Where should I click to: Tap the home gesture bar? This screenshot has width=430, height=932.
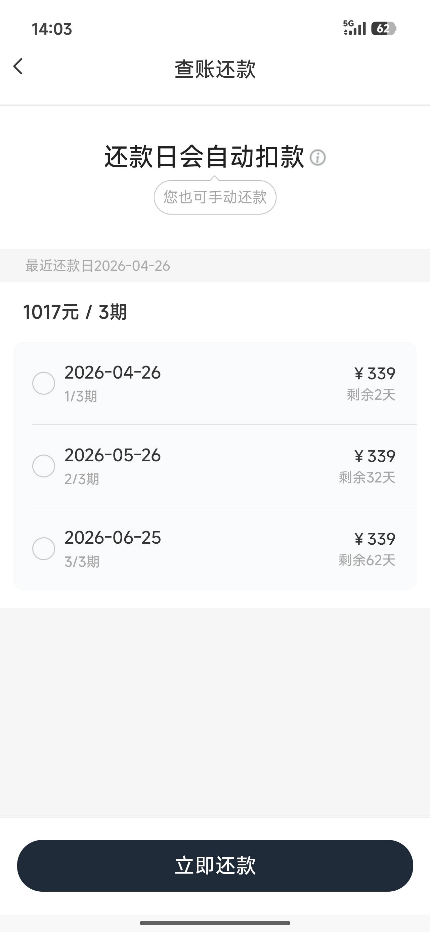click(x=215, y=923)
